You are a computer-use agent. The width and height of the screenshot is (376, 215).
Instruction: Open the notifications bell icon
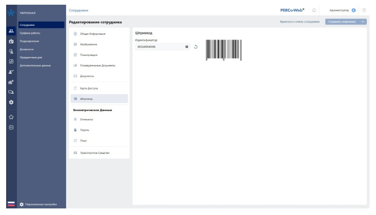pyautogui.click(x=314, y=10)
